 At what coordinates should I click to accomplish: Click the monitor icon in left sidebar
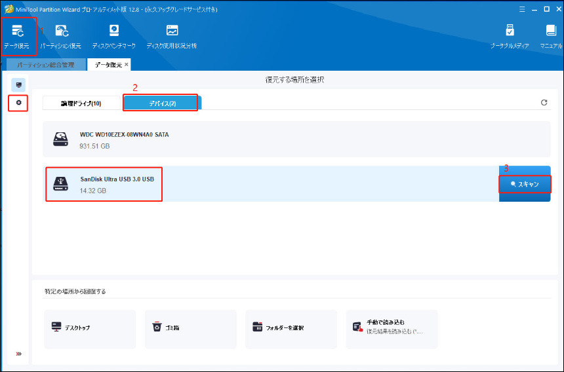(18, 85)
